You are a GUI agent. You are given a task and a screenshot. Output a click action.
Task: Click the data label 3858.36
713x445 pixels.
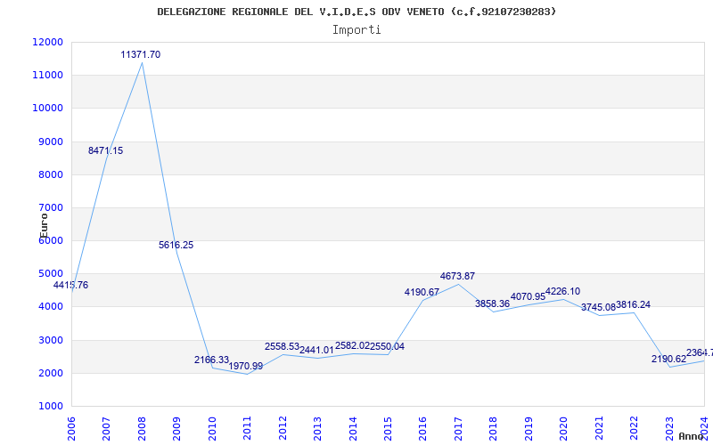(x=493, y=303)
